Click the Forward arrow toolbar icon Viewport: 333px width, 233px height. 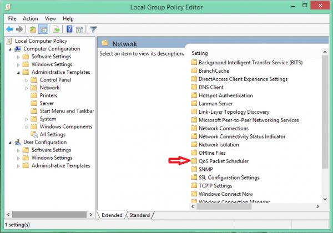(x=19, y=29)
